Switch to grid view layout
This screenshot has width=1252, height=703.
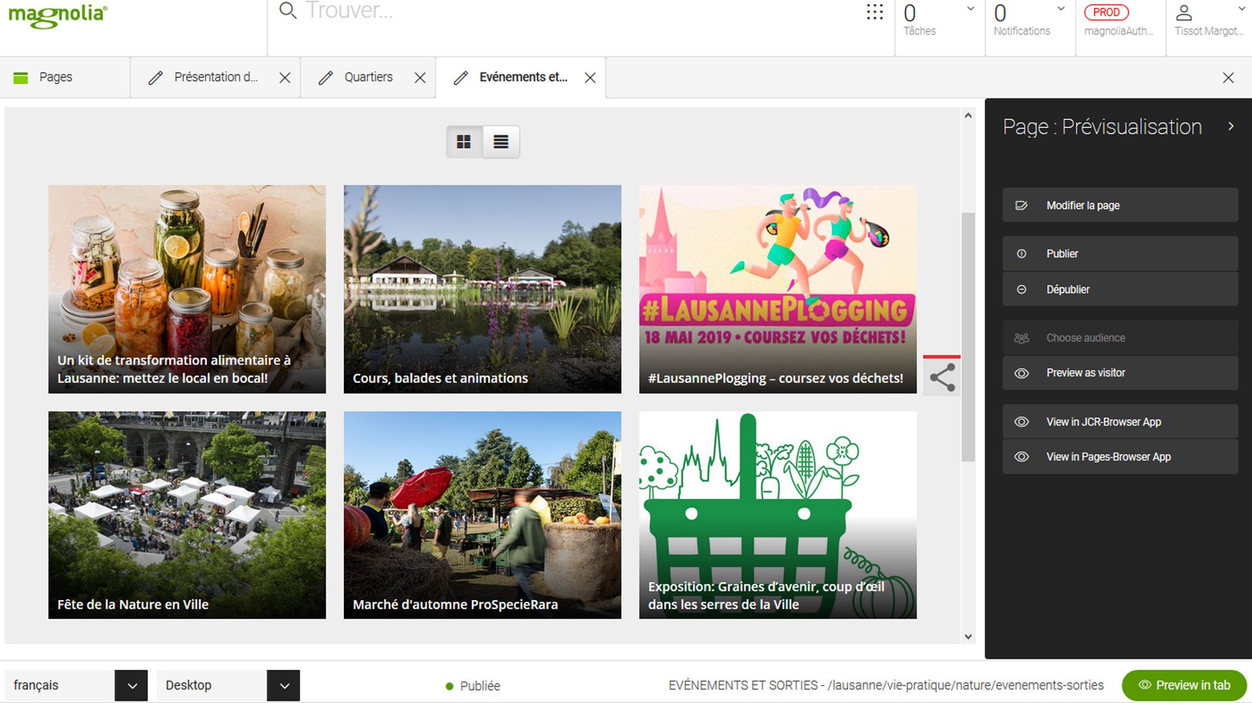464,142
